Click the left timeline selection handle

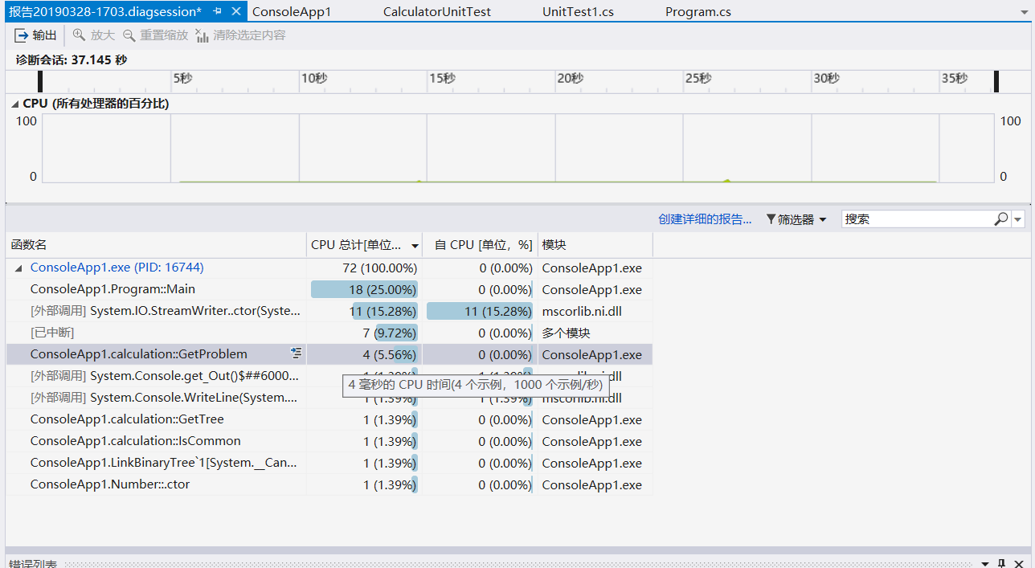(x=40, y=81)
